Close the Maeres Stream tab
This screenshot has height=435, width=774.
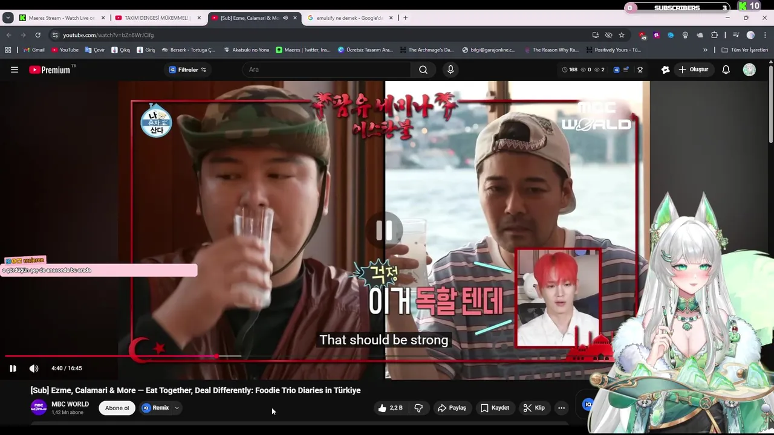click(103, 18)
